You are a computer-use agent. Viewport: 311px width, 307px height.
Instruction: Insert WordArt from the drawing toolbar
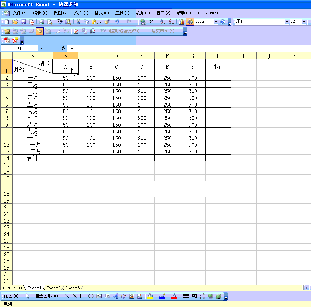pyautogui.click(x=115, y=296)
